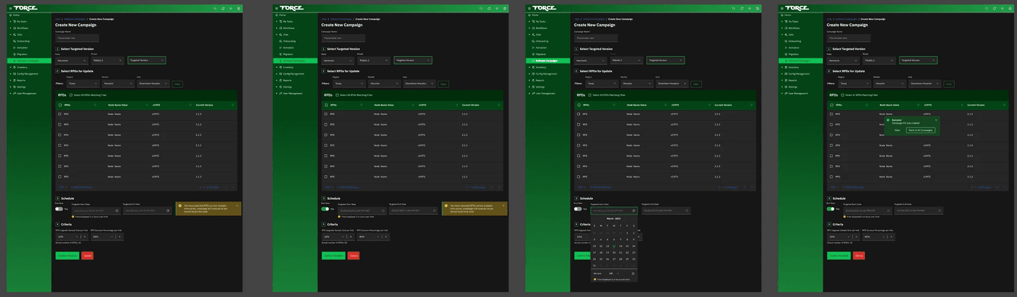The height and width of the screenshot is (297, 1017).
Task: Select Onboarding under Jobs in the leftmost sidebar
Action: point(23,41)
